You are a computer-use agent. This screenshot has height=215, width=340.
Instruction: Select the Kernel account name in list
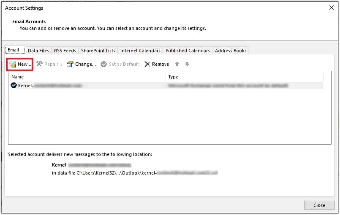50,86
